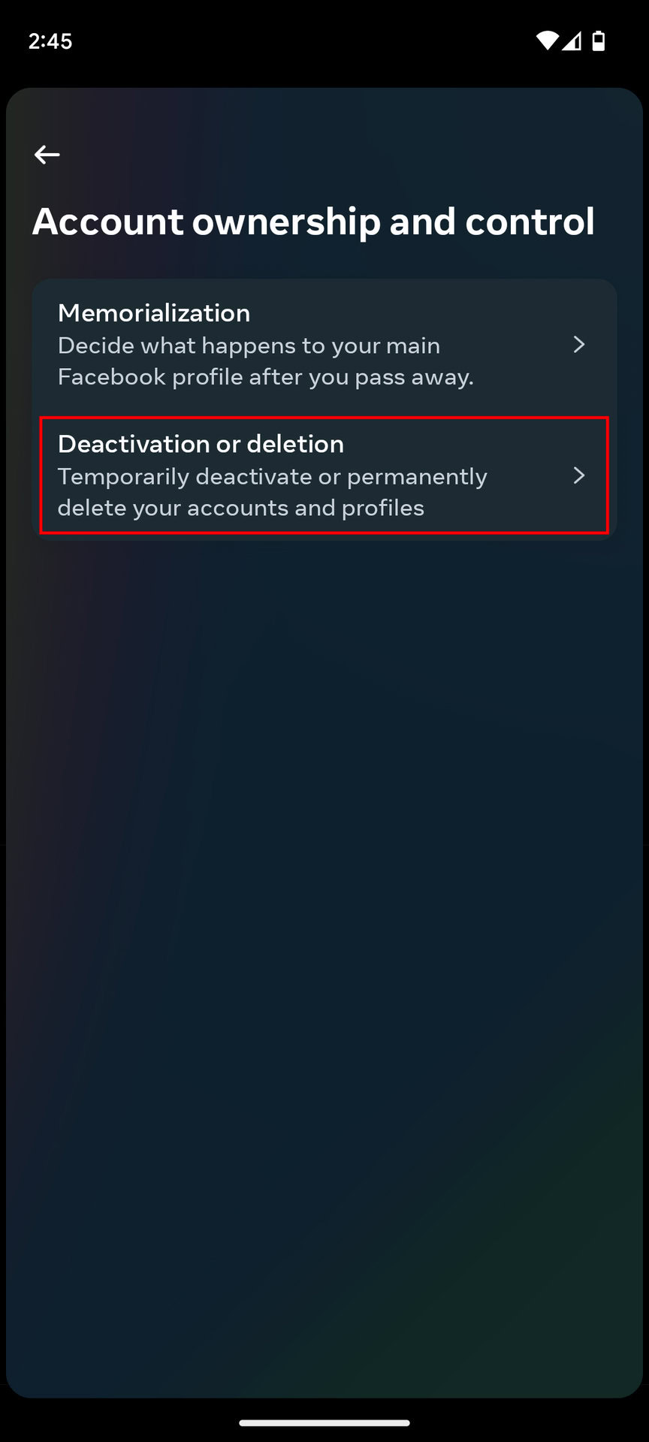
Task: Click "Decide what happens to your main" text
Action: [249, 345]
